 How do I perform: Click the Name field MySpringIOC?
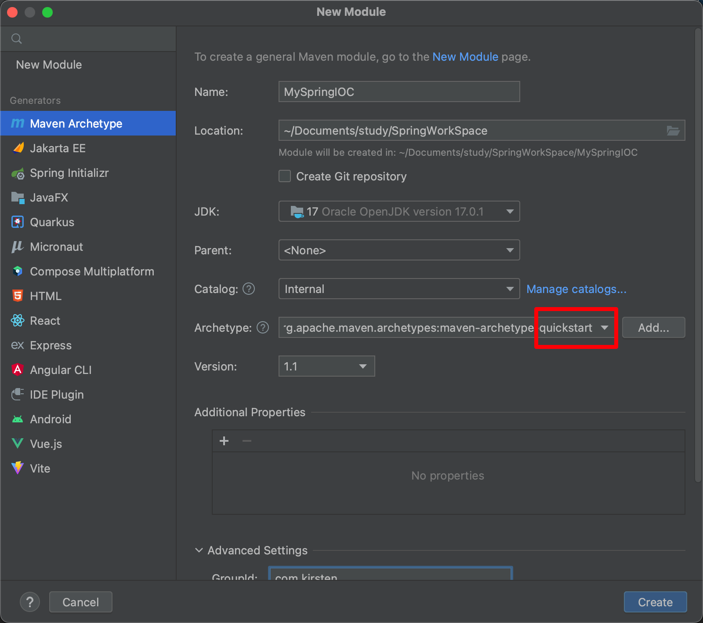click(399, 92)
